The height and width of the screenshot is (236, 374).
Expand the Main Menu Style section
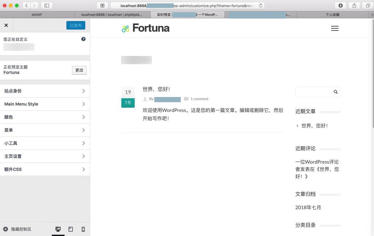45,104
